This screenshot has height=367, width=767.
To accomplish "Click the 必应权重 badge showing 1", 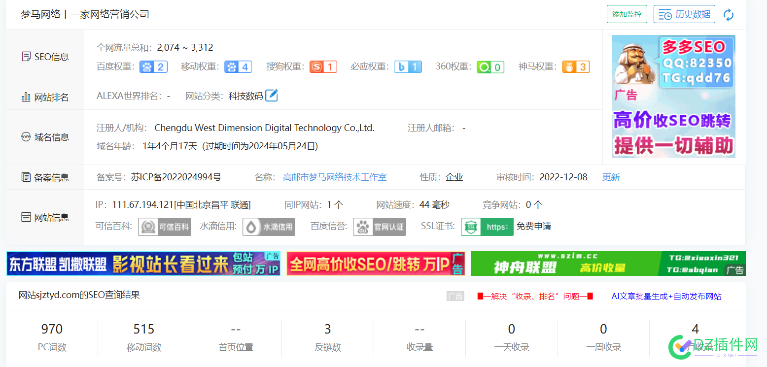I will point(408,67).
